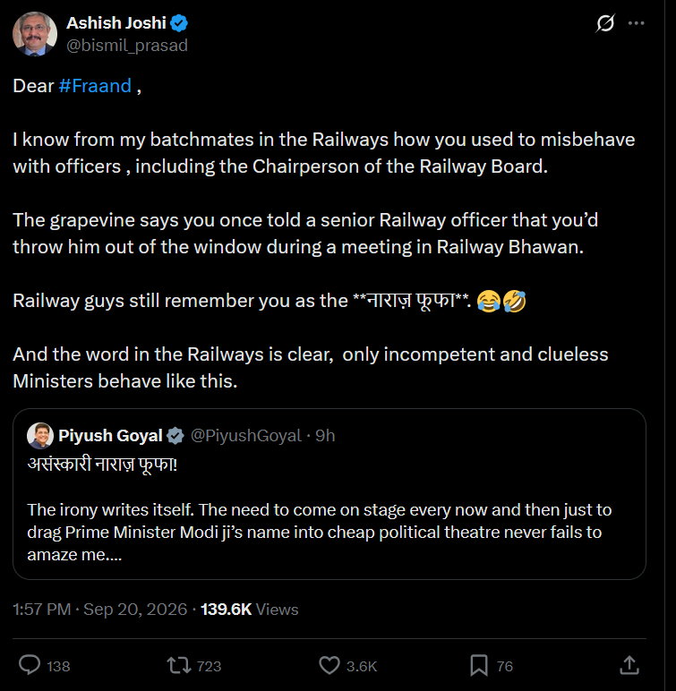Open the three-dot more options menu
Screen dimensions: 676x691
[x=636, y=23]
